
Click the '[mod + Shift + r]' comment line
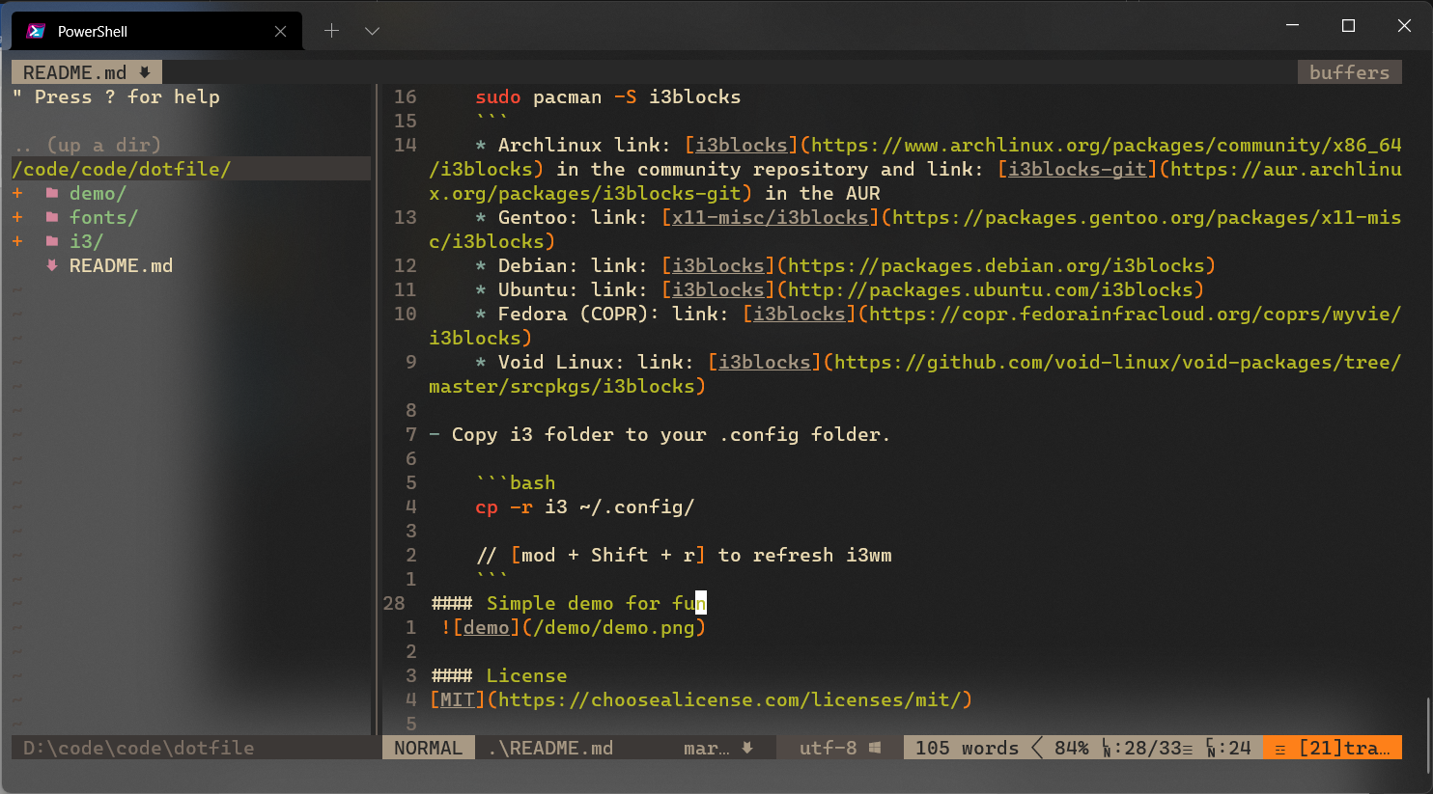coord(684,555)
